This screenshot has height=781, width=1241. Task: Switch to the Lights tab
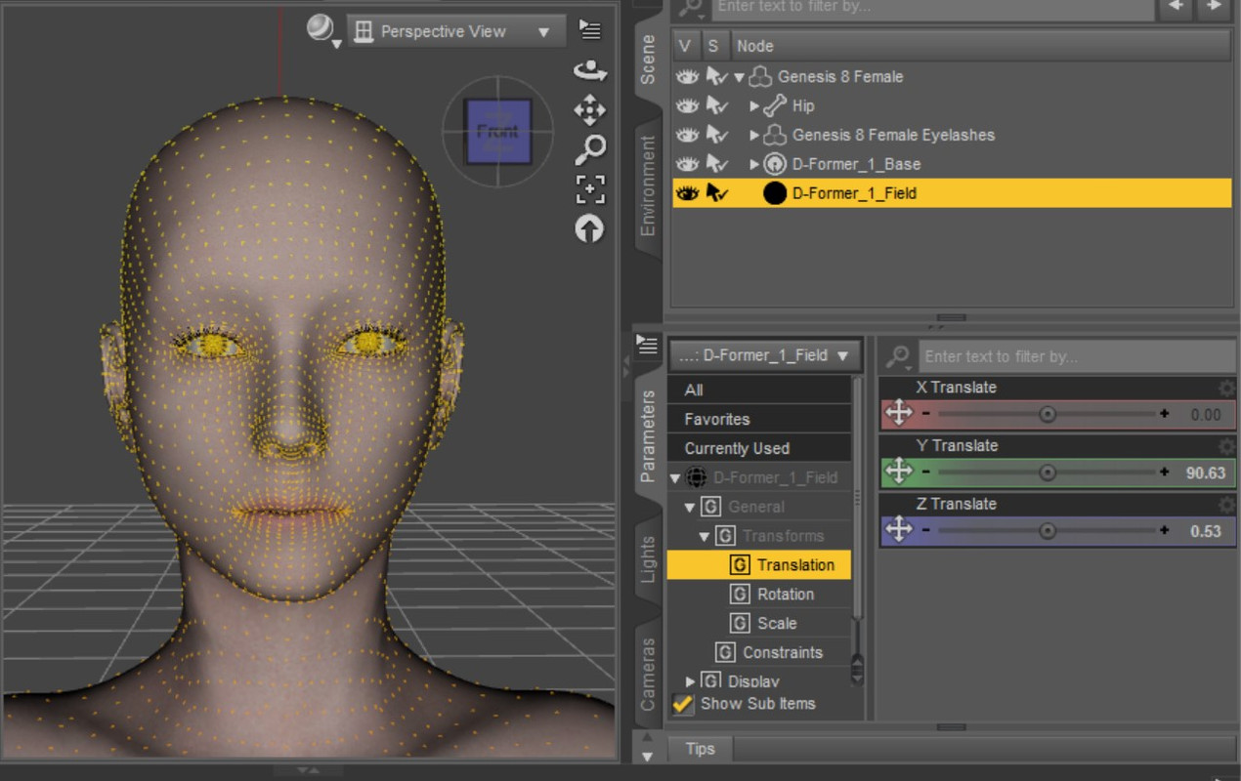coord(648,559)
